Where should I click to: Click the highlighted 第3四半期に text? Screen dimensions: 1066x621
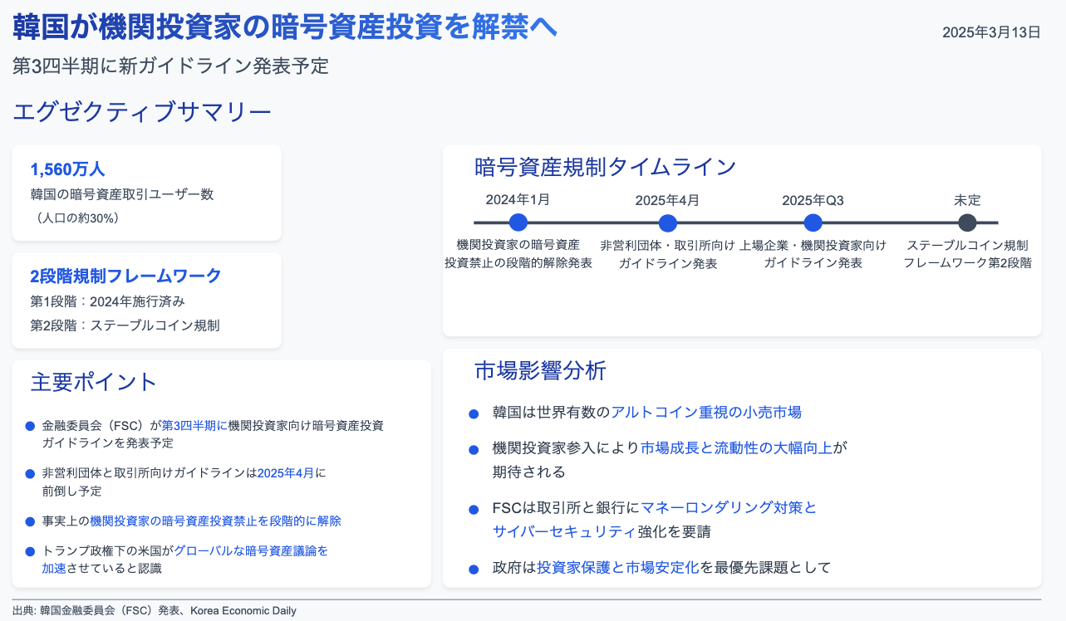(x=194, y=425)
